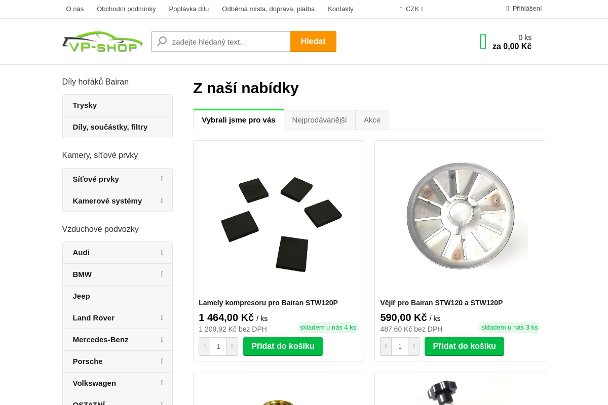Click the search text input field
Viewport: 608px width, 405px height.
[x=228, y=42]
